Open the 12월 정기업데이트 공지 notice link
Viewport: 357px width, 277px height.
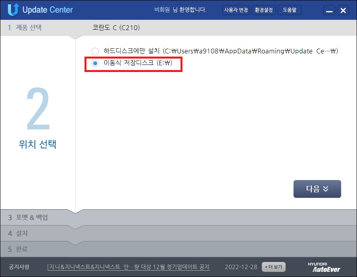128,267
